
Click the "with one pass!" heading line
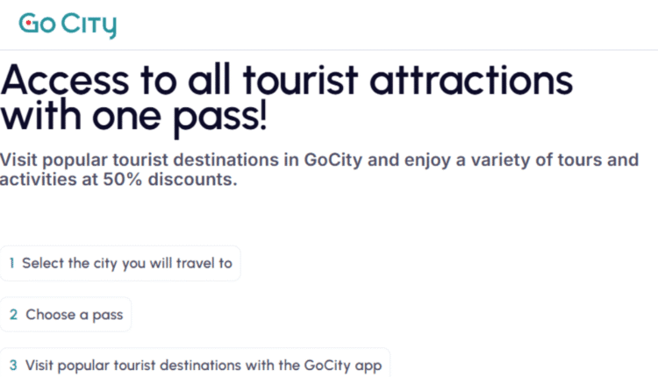point(133,118)
